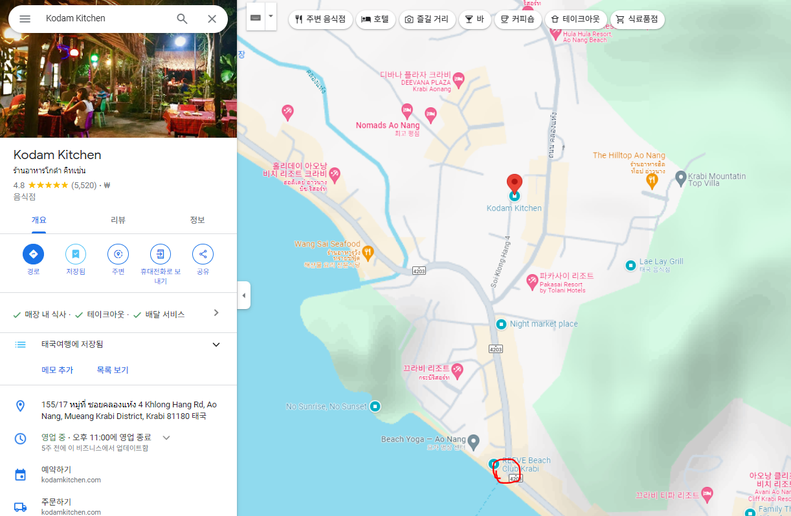Open the hamburger main menu
Image resolution: width=791 pixels, height=516 pixels.
25,19
